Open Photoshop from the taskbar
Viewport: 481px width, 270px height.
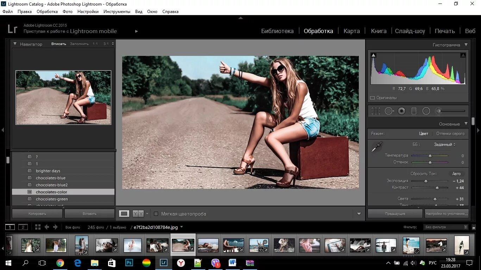[x=129, y=263]
